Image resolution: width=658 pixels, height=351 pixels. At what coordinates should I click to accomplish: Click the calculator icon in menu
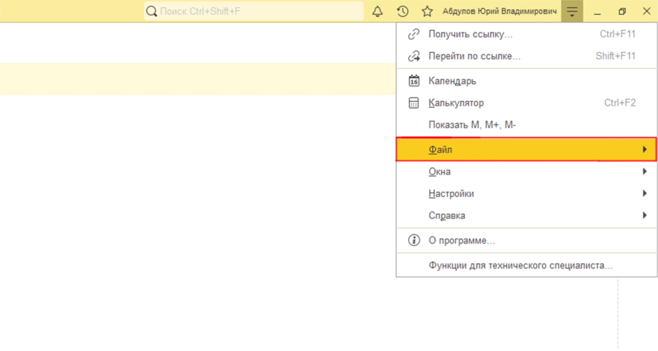[414, 103]
